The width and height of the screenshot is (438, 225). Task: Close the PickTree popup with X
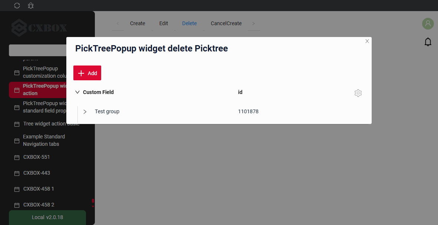click(367, 41)
